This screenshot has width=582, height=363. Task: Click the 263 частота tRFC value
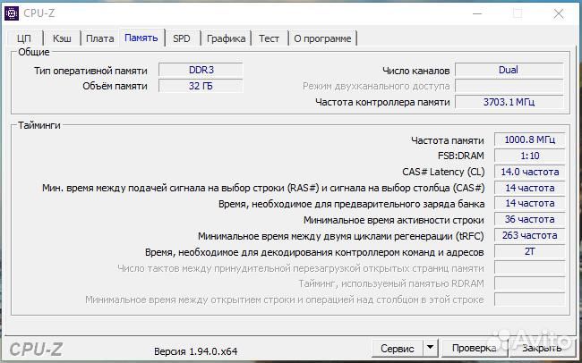click(x=530, y=235)
